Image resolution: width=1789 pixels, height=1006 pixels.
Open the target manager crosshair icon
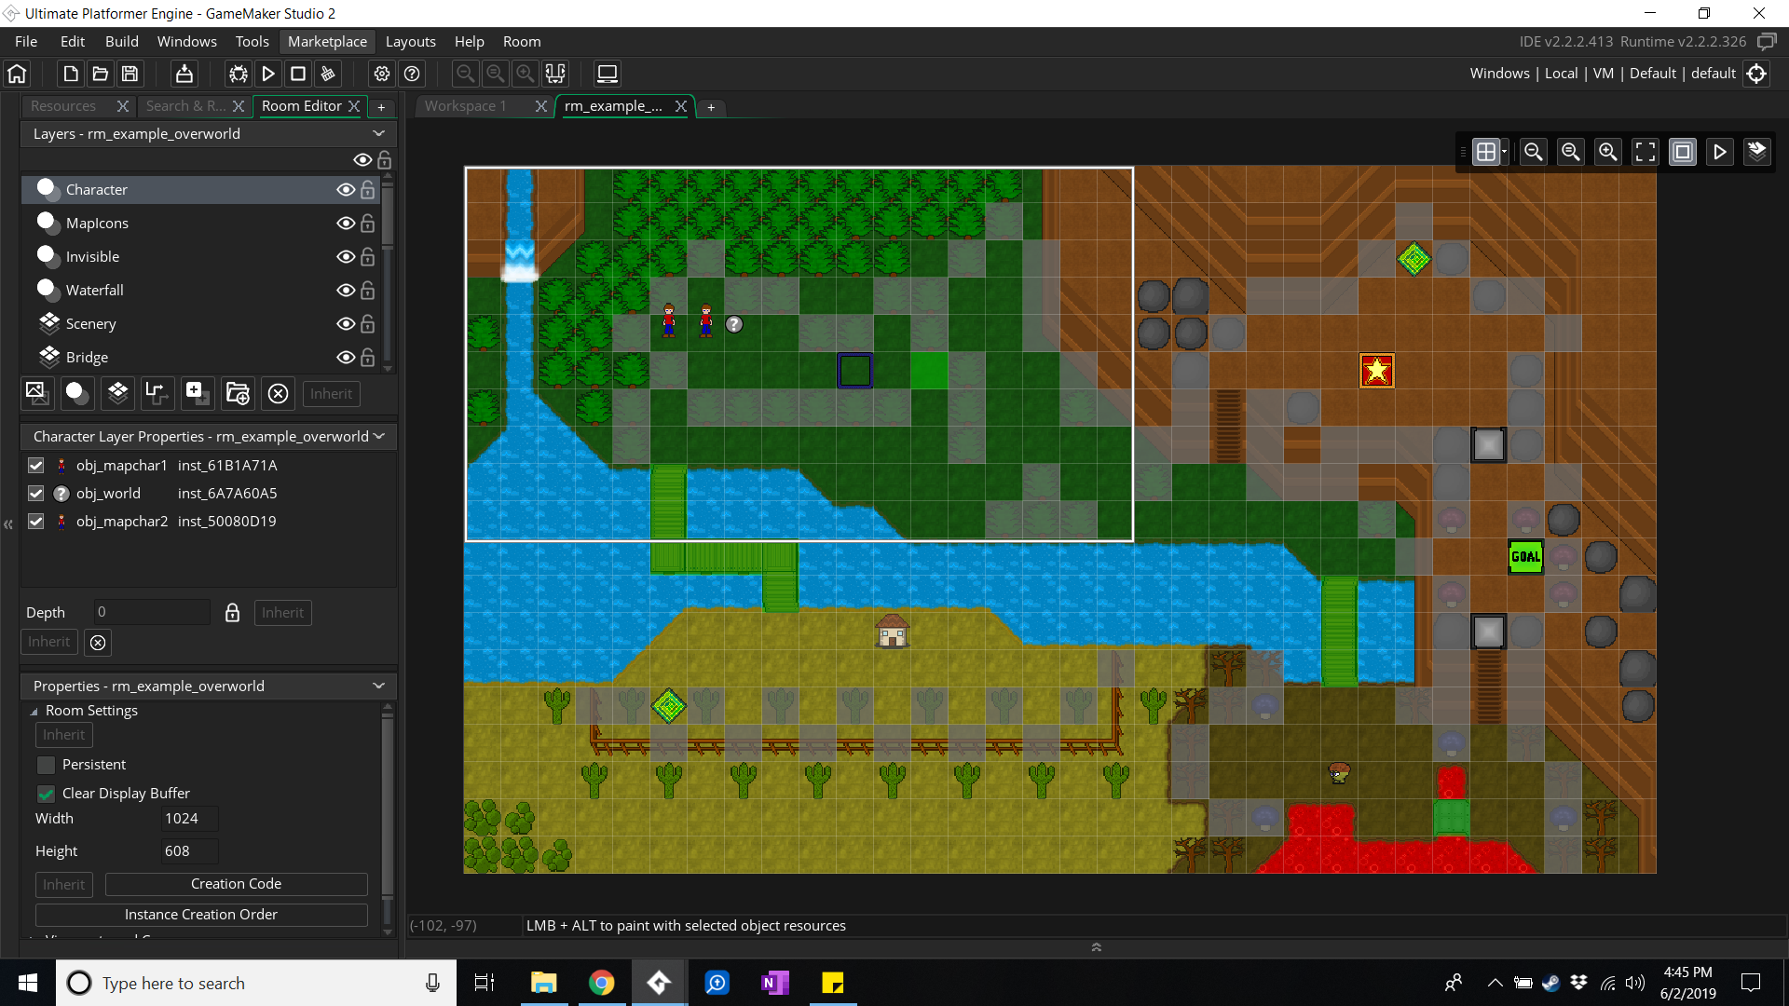point(1757,74)
